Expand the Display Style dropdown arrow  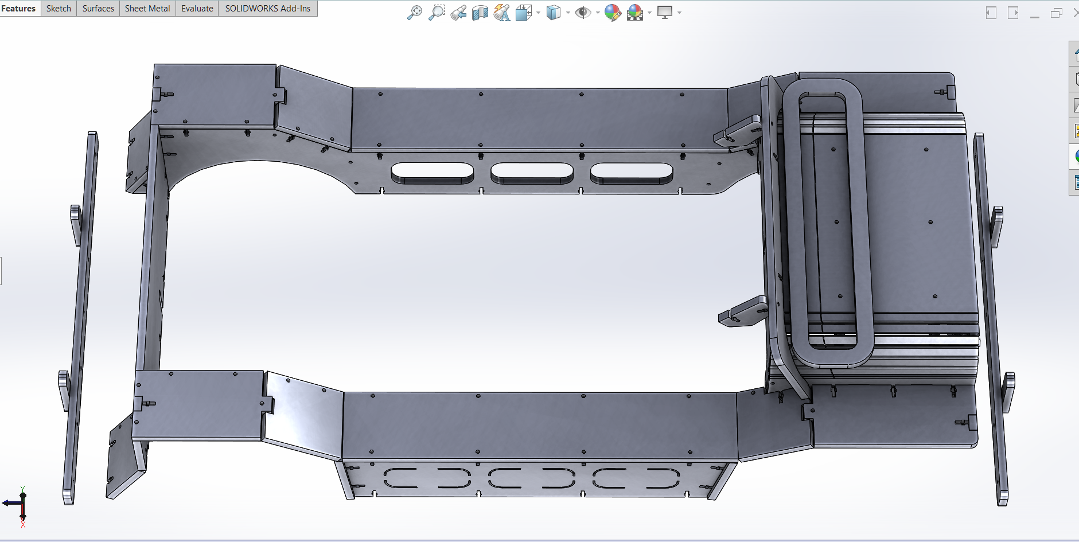click(x=568, y=13)
